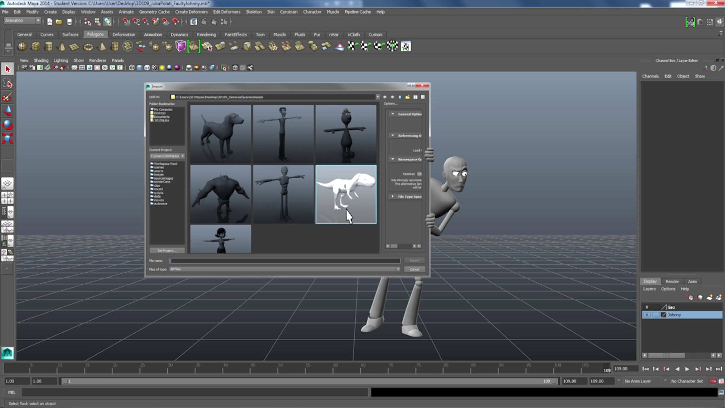
Task: Click the polygon sphere shelf icon
Action: coord(22,47)
